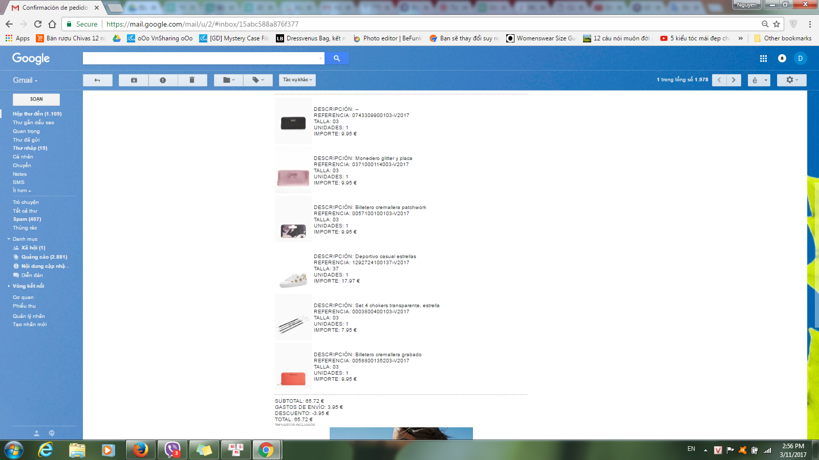Launch Firefox from the Windows taskbar

[x=140, y=450]
